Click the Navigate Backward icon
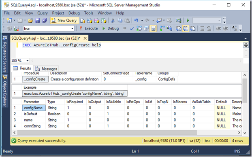Image resolution: width=252 pixels, height=157 pixels. (159, 21)
